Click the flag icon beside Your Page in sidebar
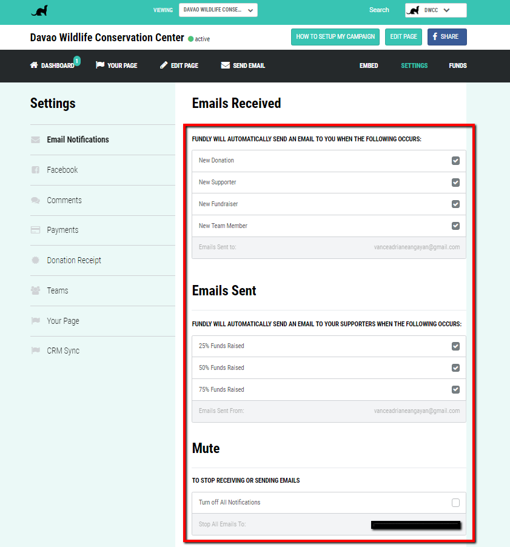This screenshot has height=547, width=510. [35, 321]
